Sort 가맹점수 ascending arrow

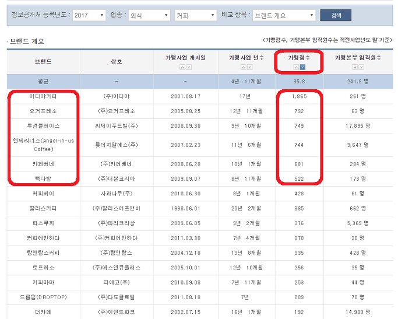tap(296, 67)
